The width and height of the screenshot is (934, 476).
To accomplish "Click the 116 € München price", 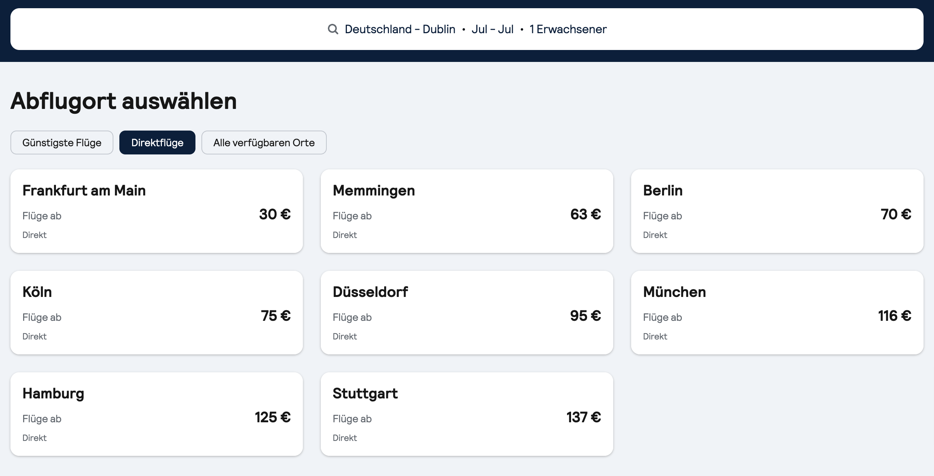I will point(894,316).
